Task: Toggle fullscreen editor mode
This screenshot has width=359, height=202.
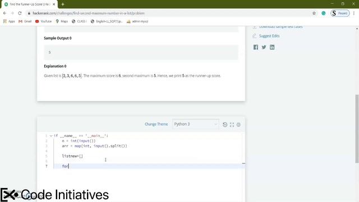Action: (x=232, y=125)
